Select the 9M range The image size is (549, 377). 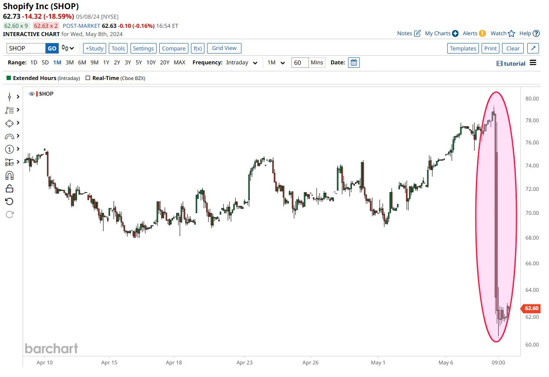pyautogui.click(x=94, y=63)
